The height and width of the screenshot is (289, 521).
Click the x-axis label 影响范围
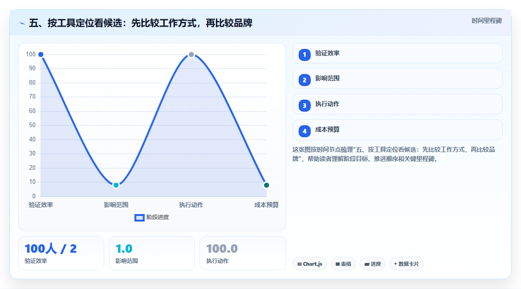click(116, 205)
